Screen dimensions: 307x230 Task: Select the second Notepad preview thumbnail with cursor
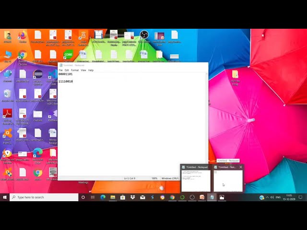(228, 181)
